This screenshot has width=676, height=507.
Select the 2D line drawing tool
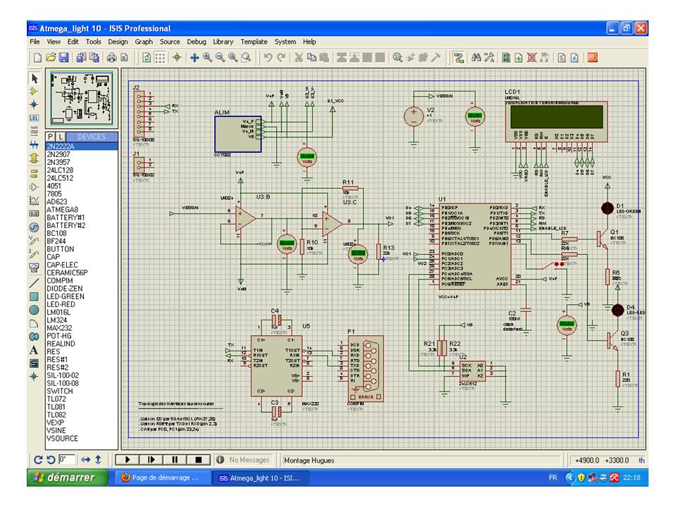(x=33, y=283)
